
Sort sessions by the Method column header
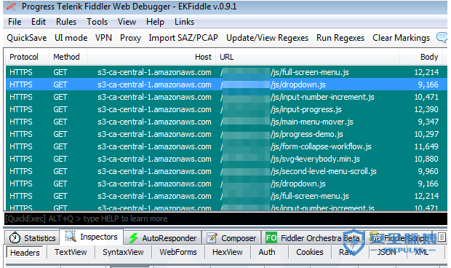68,57
